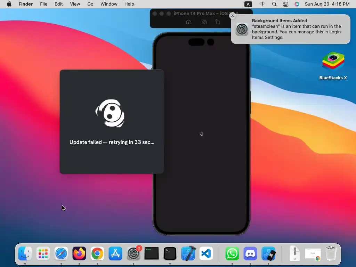This screenshot has width=356, height=267.
Task: Open the Simulator app in Dock
Action: click(268, 253)
